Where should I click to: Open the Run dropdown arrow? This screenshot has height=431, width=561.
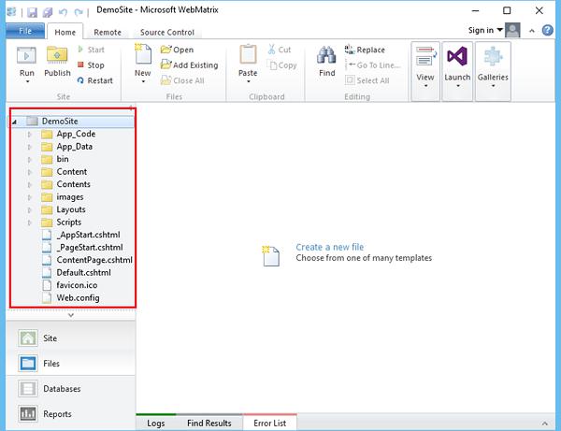point(27,82)
